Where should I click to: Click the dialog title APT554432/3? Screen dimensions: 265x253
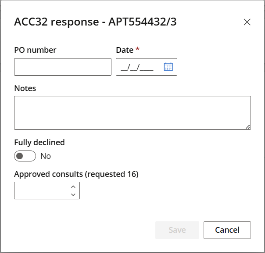pyautogui.click(x=143, y=22)
